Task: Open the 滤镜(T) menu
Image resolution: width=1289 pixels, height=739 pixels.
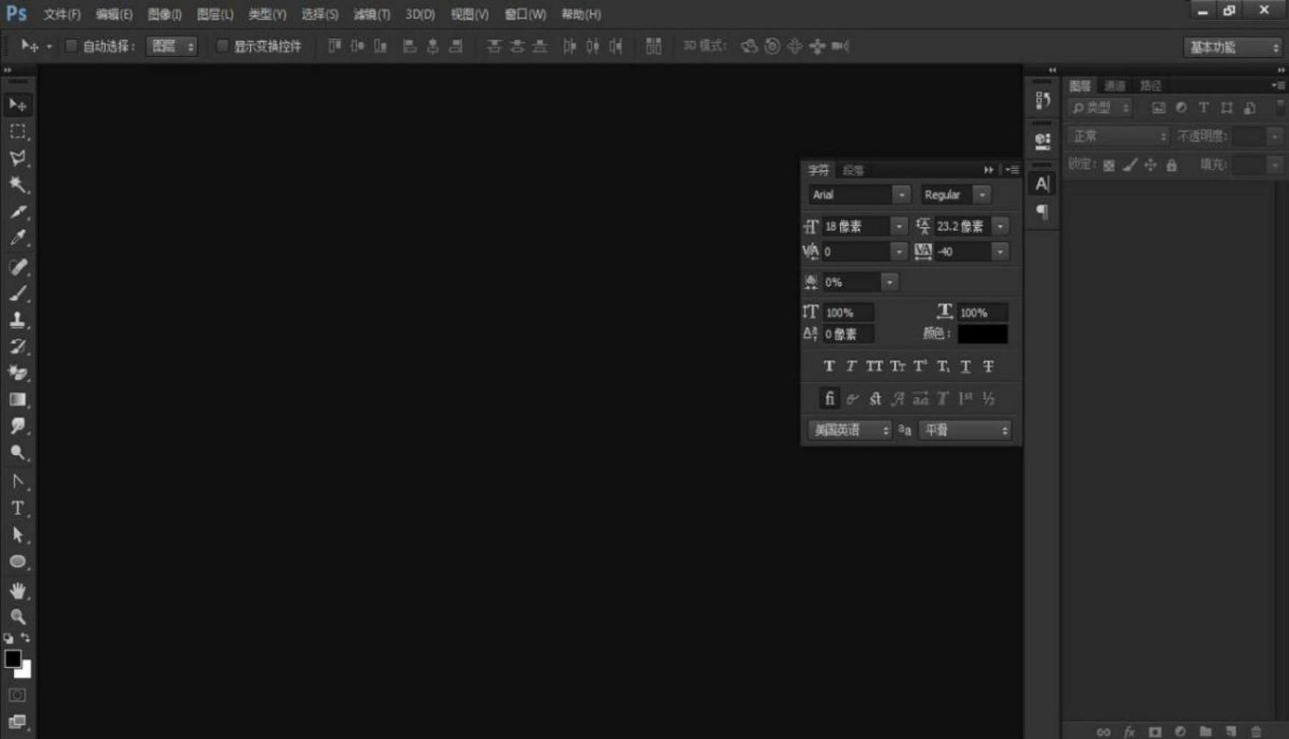Action: click(372, 15)
